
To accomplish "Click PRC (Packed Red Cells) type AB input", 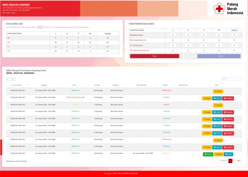I will (219, 40).
